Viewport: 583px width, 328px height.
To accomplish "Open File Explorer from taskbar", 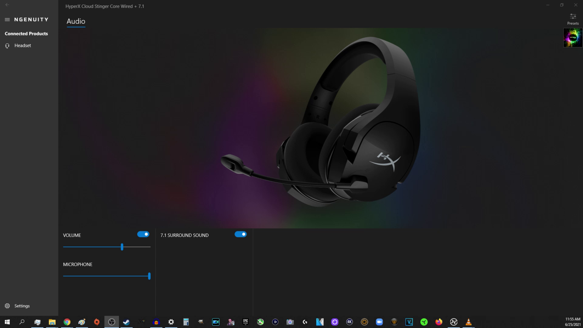I will (52, 322).
